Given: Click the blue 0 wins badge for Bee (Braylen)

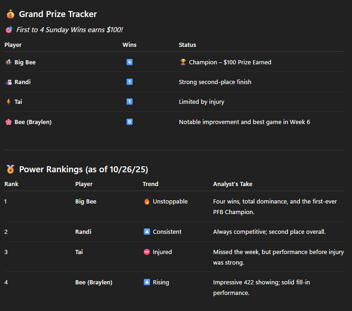Looking at the screenshot, I should [x=129, y=122].
